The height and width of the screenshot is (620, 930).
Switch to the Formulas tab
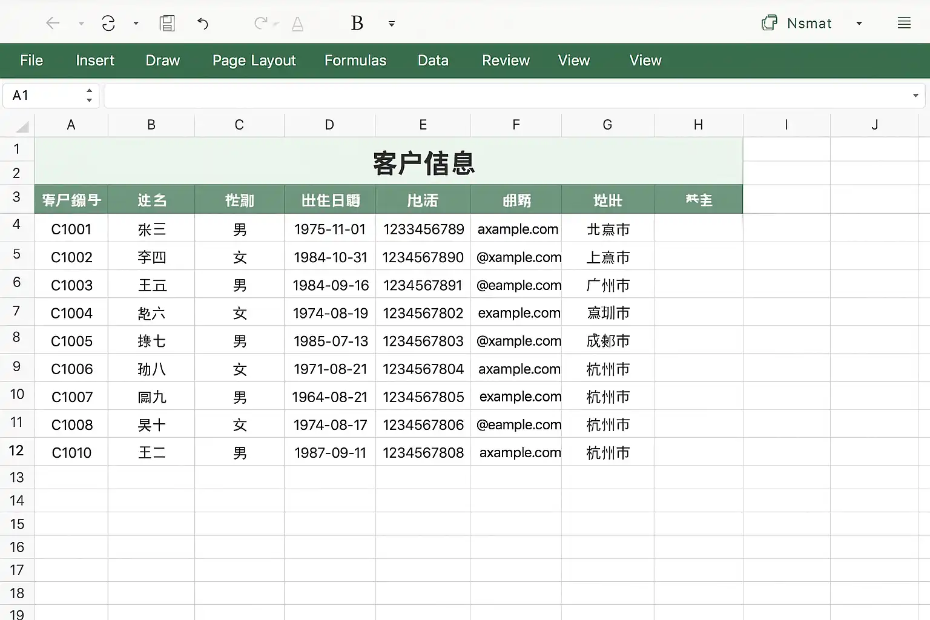coord(355,61)
